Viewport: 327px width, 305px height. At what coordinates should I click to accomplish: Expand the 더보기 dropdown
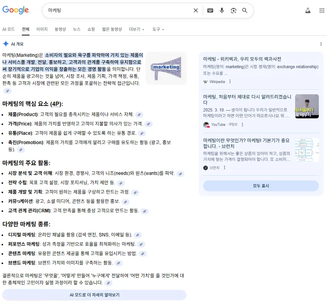pyautogui.click(x=137, y=30)
